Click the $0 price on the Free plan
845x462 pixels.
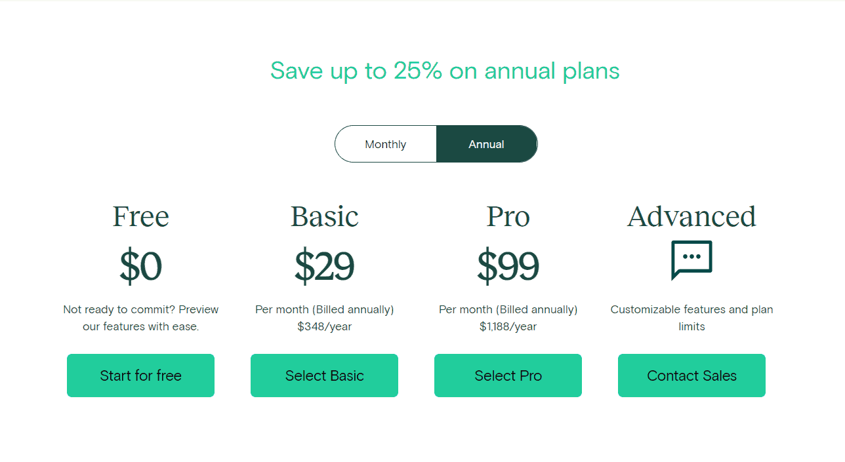click(x=140, y=265)
